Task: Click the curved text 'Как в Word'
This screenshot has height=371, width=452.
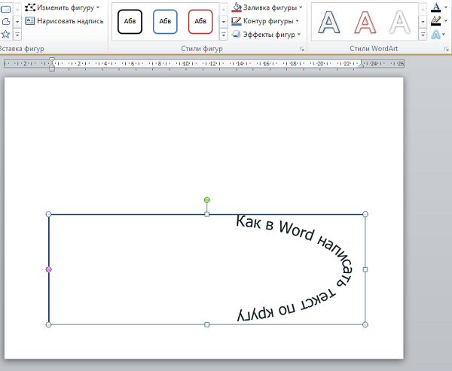Action: click(275, 227)
